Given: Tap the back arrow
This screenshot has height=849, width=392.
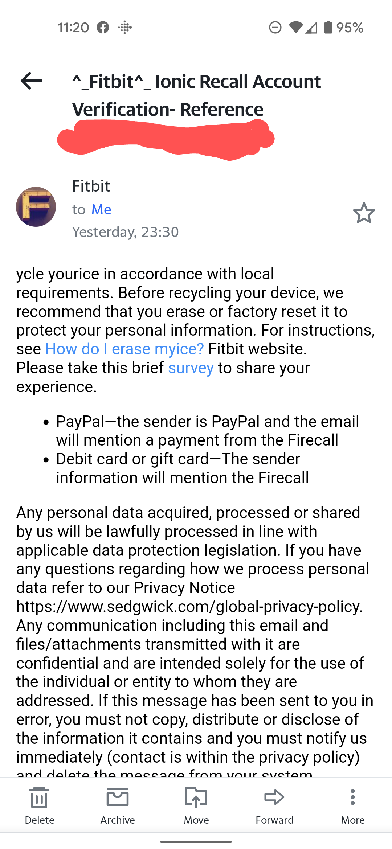Looking at the screenshot, I should click(x=31, y=81).
